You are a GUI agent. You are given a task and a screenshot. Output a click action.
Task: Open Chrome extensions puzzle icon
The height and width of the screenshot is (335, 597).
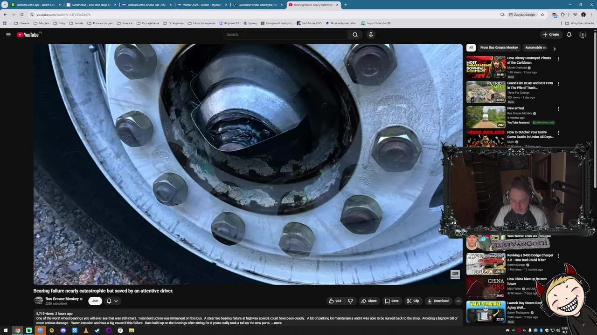tap(562, 14)
